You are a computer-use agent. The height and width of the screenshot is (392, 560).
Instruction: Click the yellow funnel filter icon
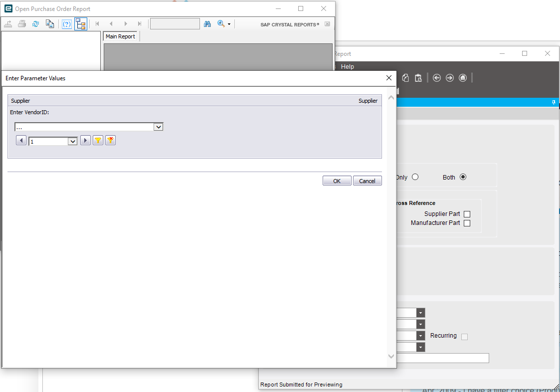coord(98,141)
